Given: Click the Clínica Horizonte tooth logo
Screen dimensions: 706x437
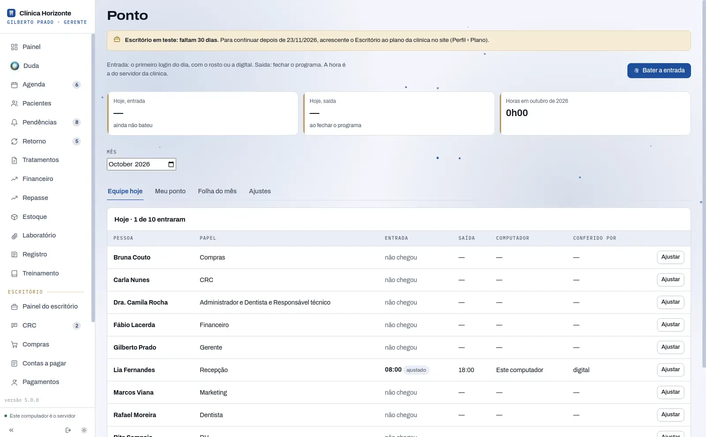Looking at the screenshot, I should [x=11, y=13].
